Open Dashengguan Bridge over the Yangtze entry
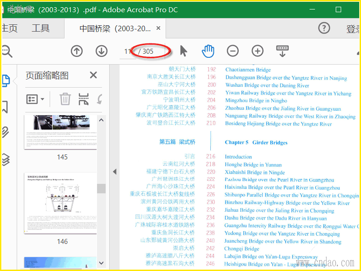Image resolution: width=361 pixels, height=271 pixels. [x=286, y=78]
